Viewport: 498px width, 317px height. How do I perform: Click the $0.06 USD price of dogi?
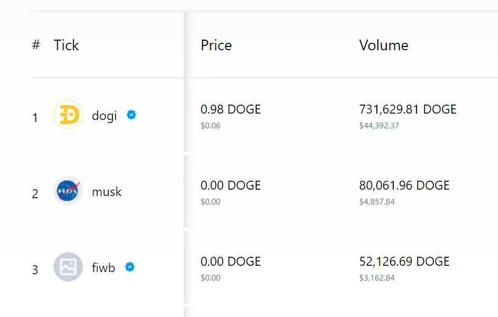click(211, 126)
